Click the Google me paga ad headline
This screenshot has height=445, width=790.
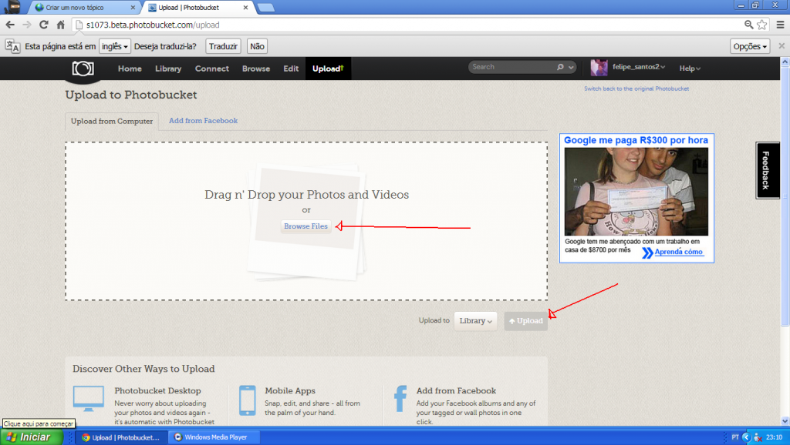coord(636,140)
